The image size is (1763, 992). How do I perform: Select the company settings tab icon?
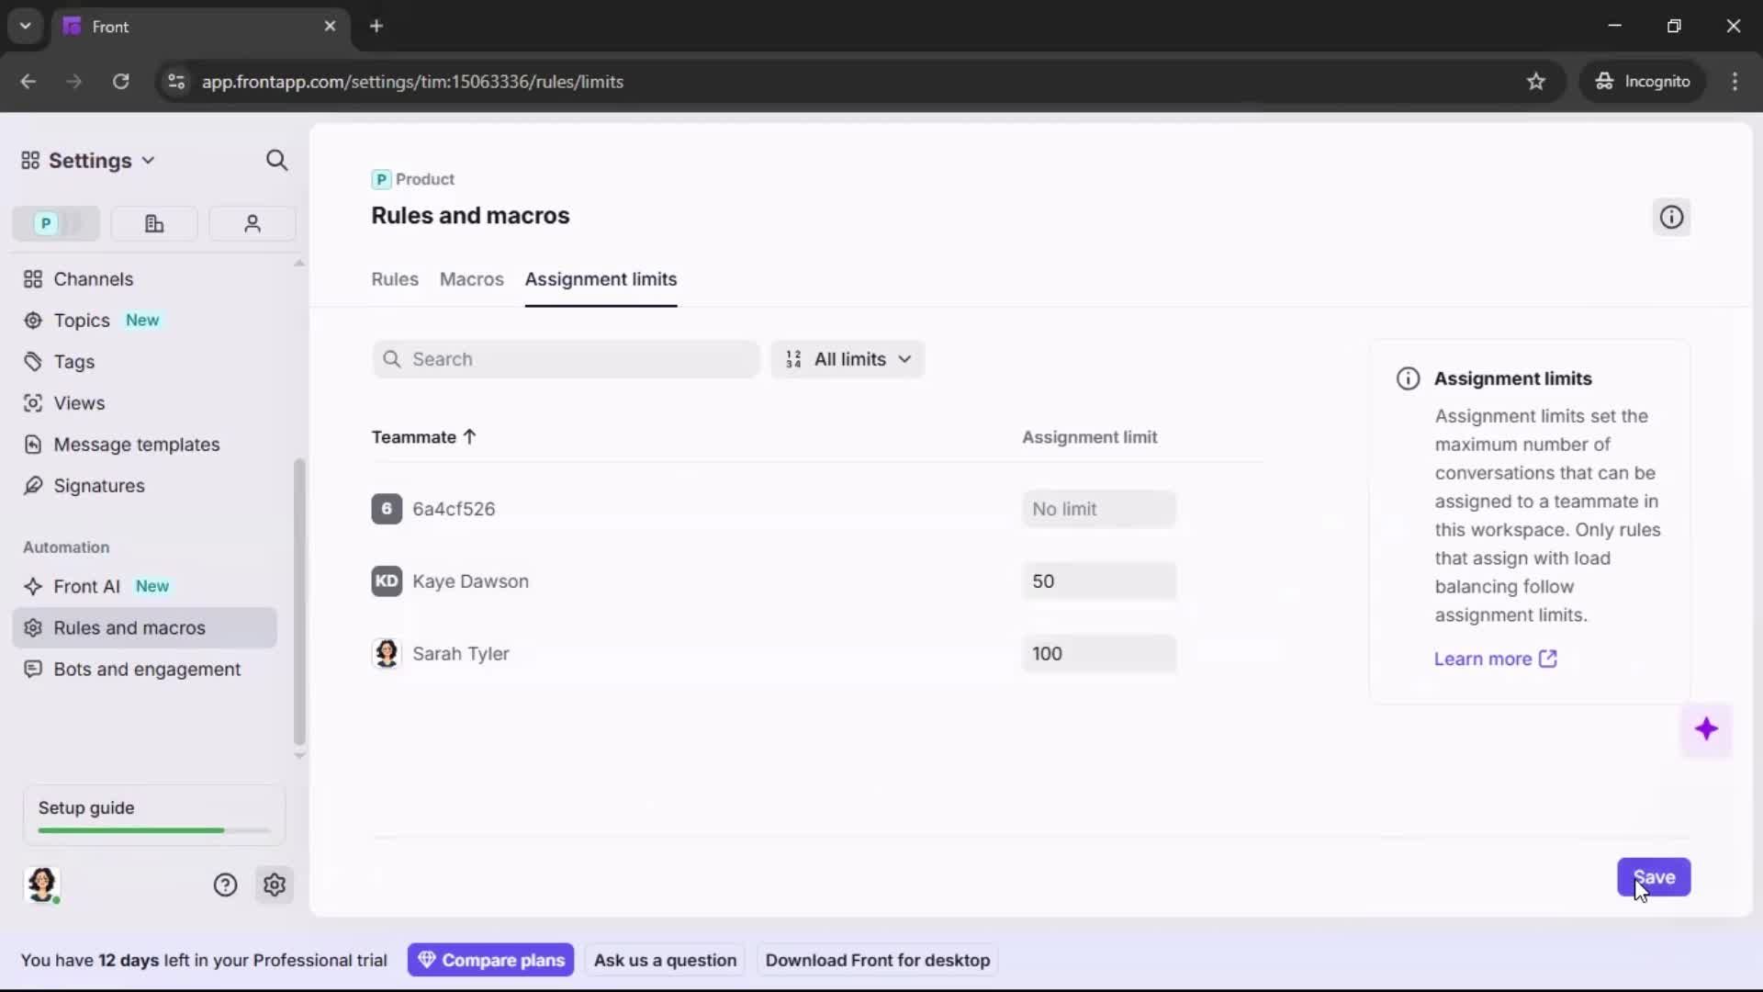(153, 223)
